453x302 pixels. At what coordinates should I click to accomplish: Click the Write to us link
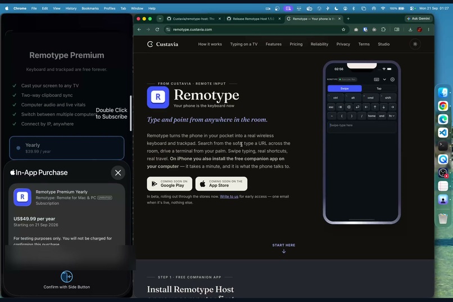tap(229, 196)
